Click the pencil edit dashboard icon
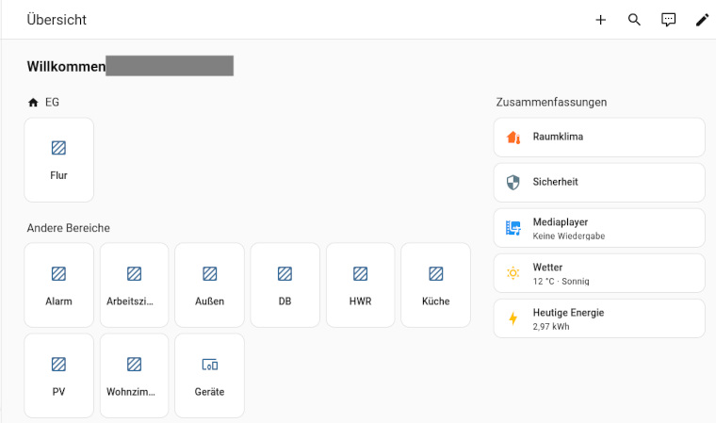716x423 pixels. [702, 20]
